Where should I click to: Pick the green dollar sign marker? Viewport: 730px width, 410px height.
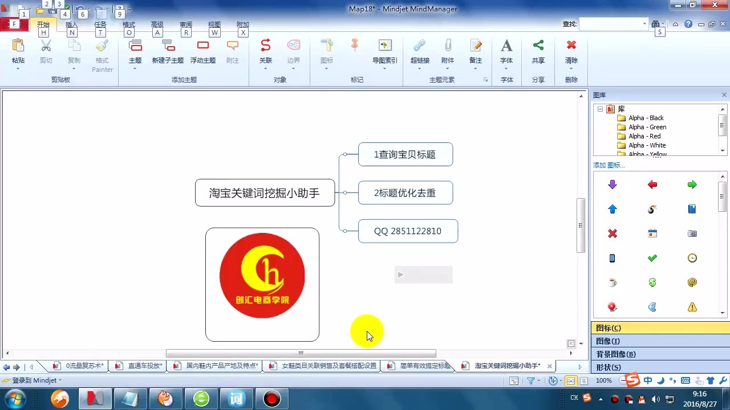652,282
